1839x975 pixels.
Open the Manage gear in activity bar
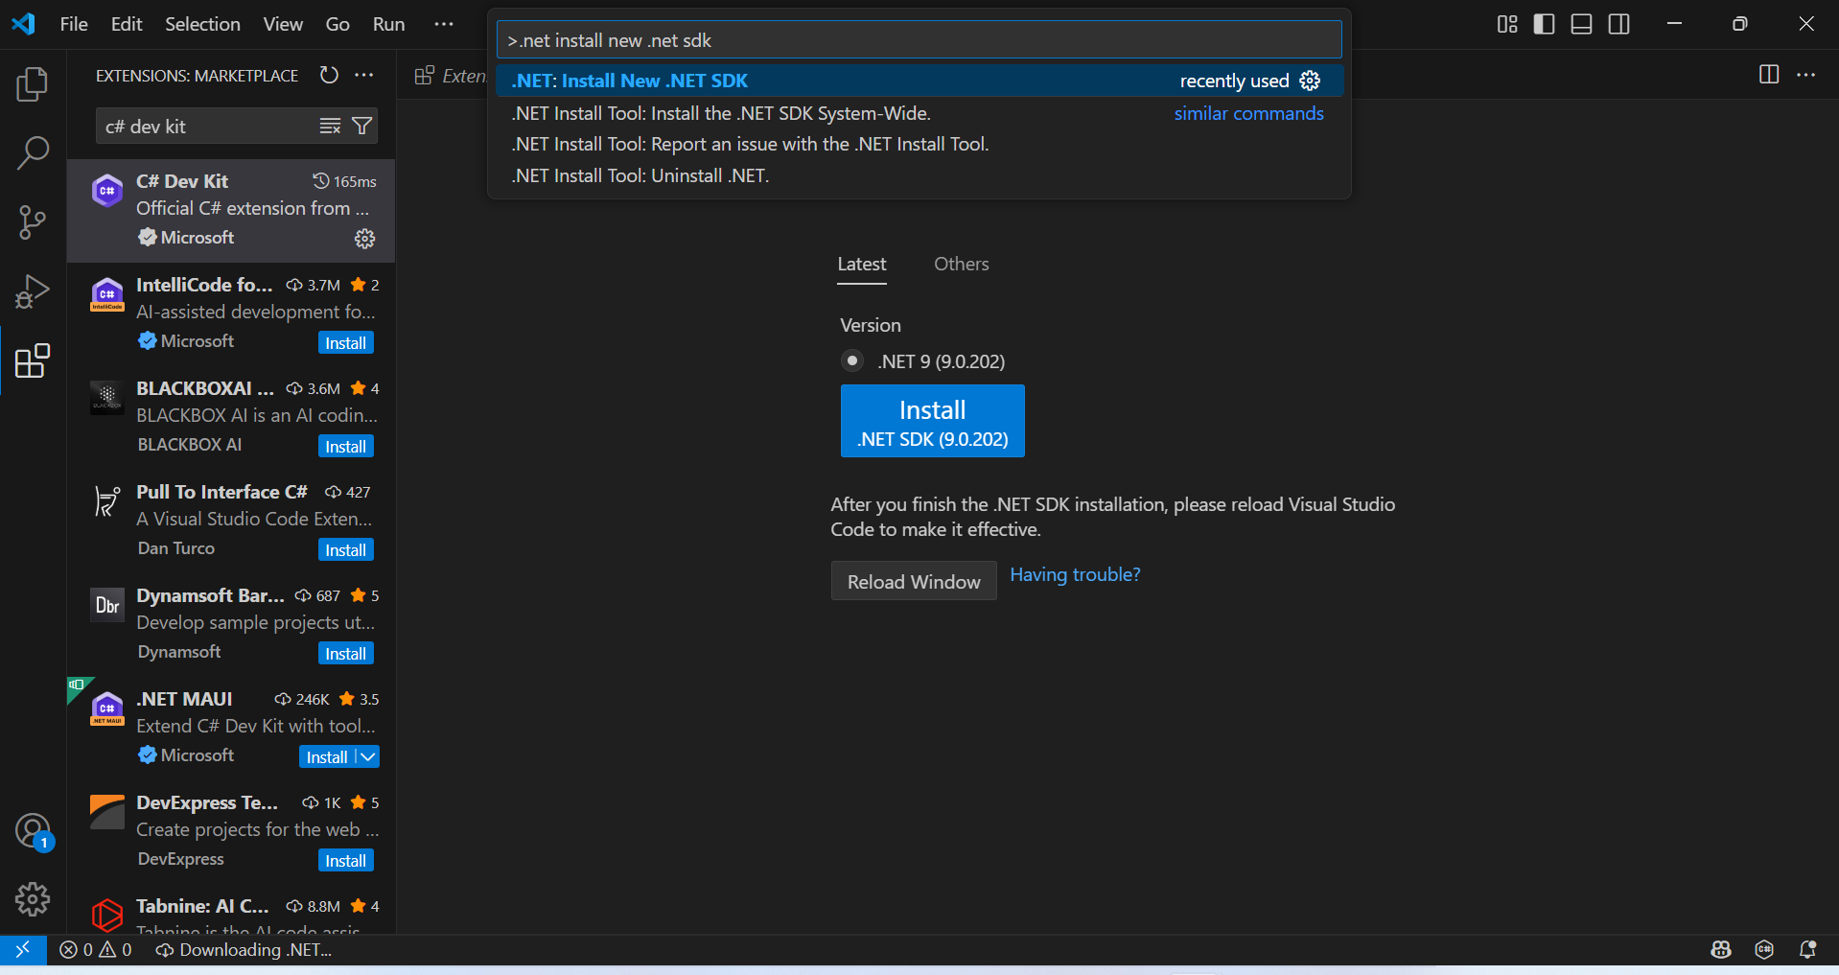coord(33,899)
